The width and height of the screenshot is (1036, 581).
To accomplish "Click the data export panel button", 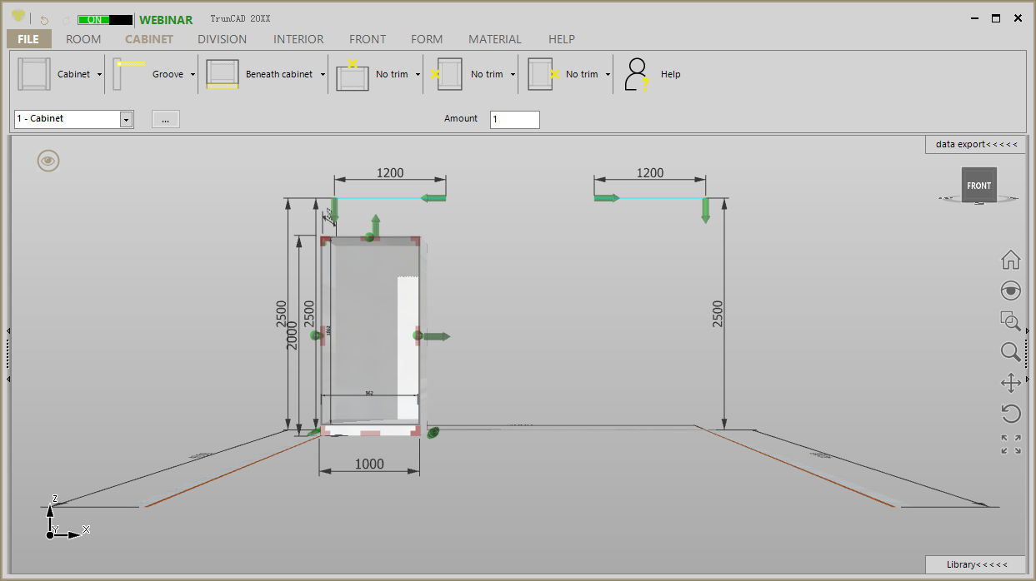I will click(975, 144).
